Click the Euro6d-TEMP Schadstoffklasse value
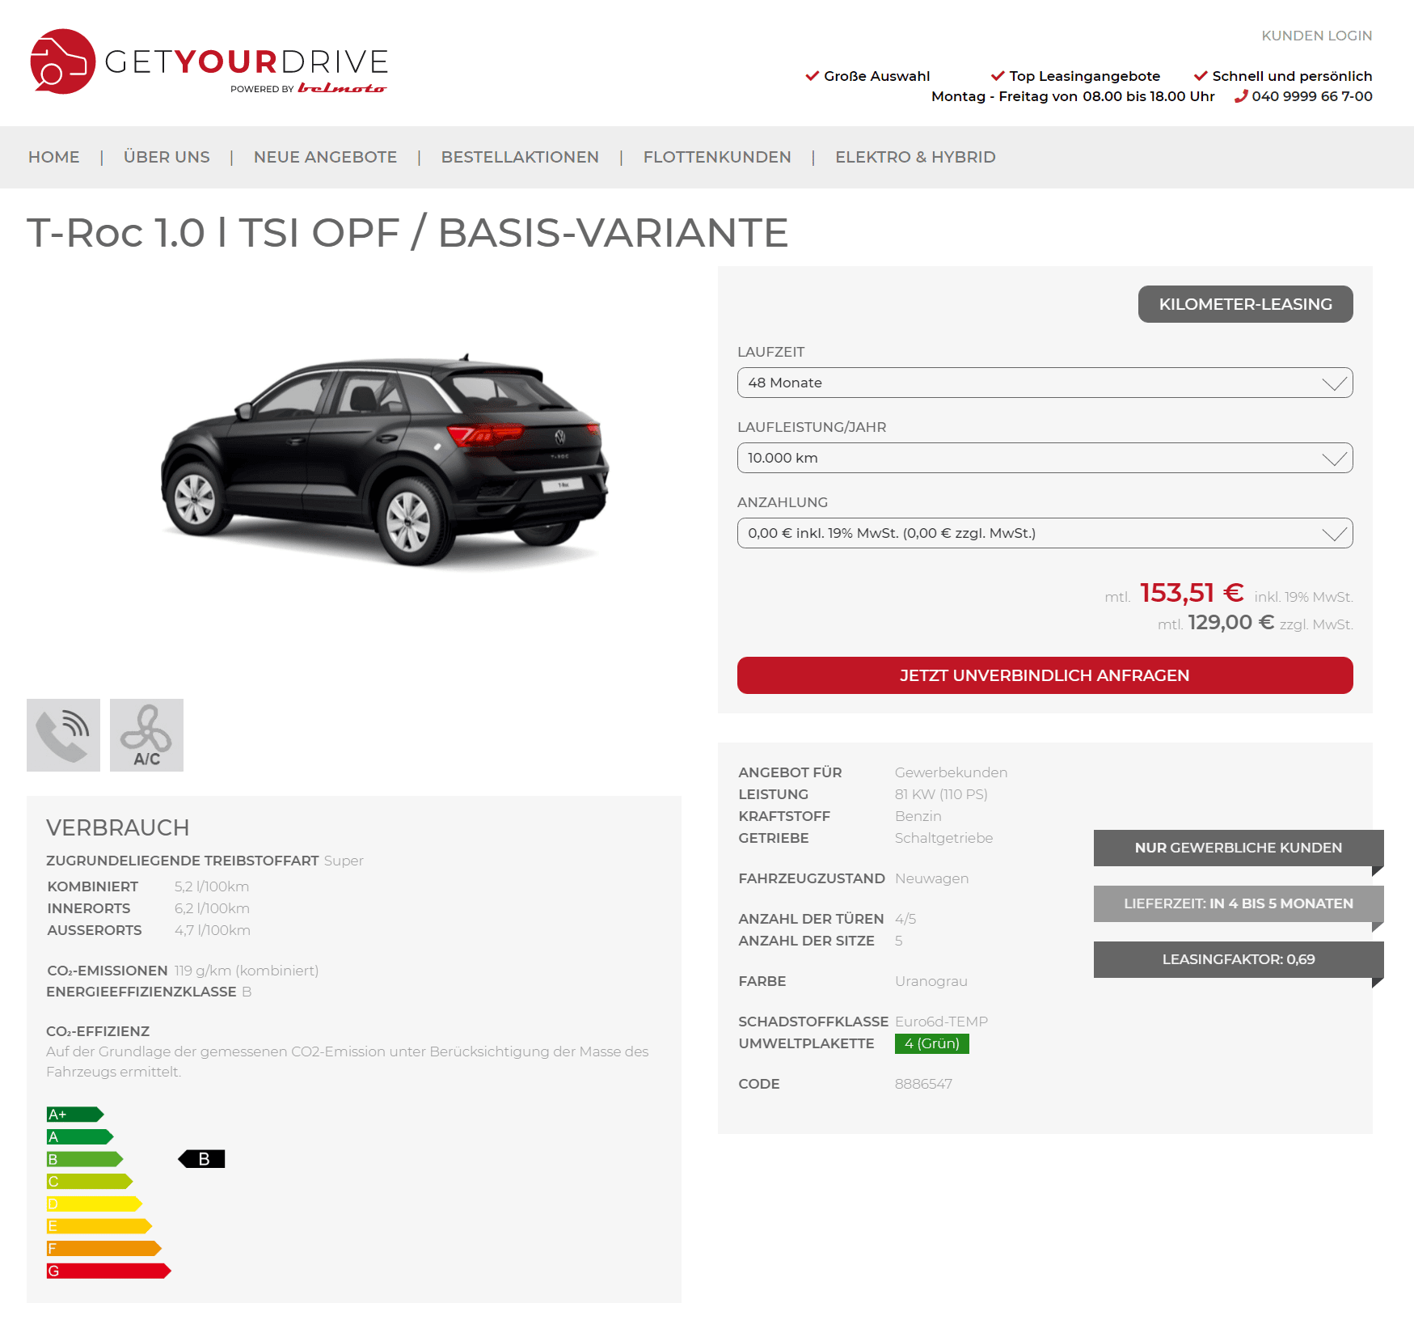This screenshot has height=1320, width=1414. [x=941, y=1022]
